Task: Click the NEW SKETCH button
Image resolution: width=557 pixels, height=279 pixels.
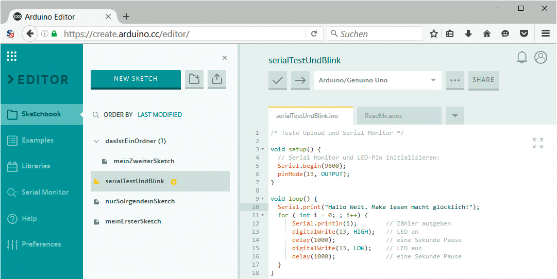Action: 136,79
